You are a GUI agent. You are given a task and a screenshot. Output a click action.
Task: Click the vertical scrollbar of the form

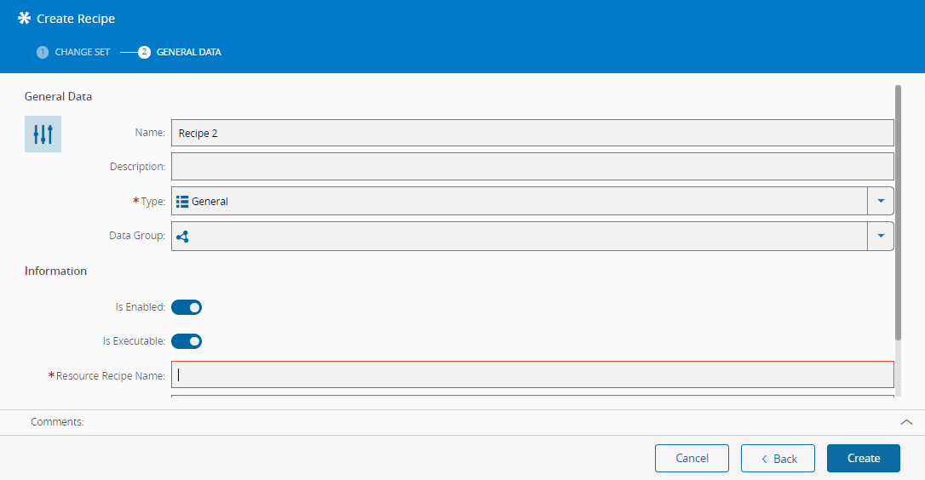[x=898, y=212]
